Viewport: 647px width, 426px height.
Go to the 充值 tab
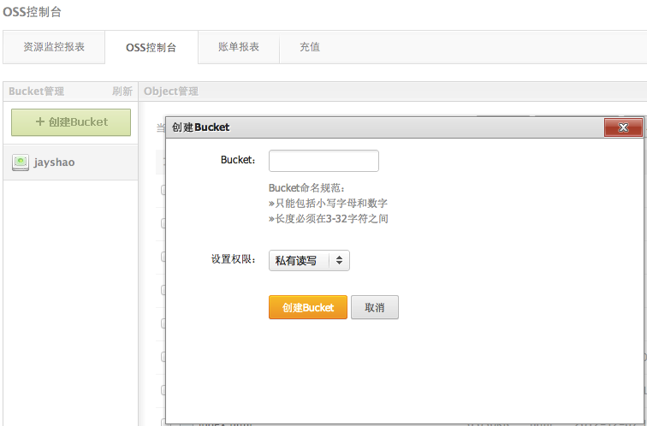[309, 47]
